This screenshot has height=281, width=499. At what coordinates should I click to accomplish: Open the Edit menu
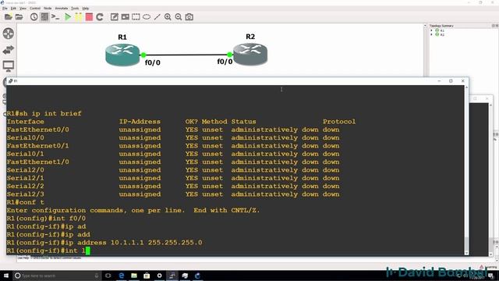pyautogui.click(x=13, y=9)
